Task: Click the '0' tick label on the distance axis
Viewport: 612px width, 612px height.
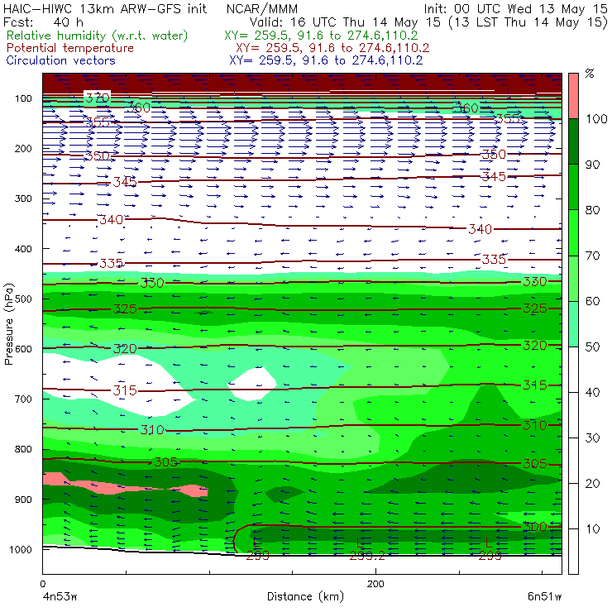Action: coord(42,584)
